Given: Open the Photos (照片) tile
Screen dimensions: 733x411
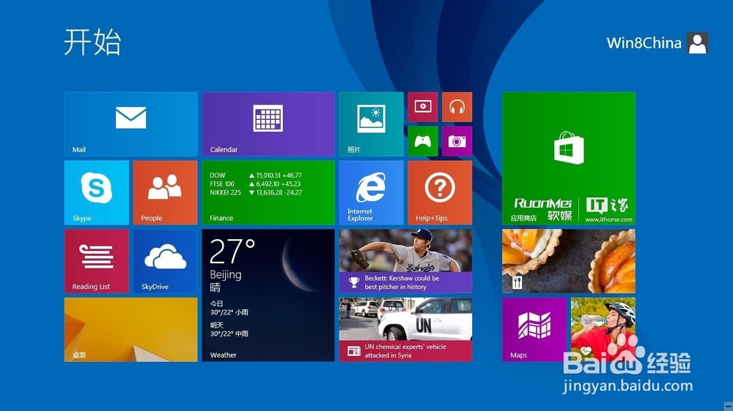Looking at the screenshot, I should coord(371,124).
